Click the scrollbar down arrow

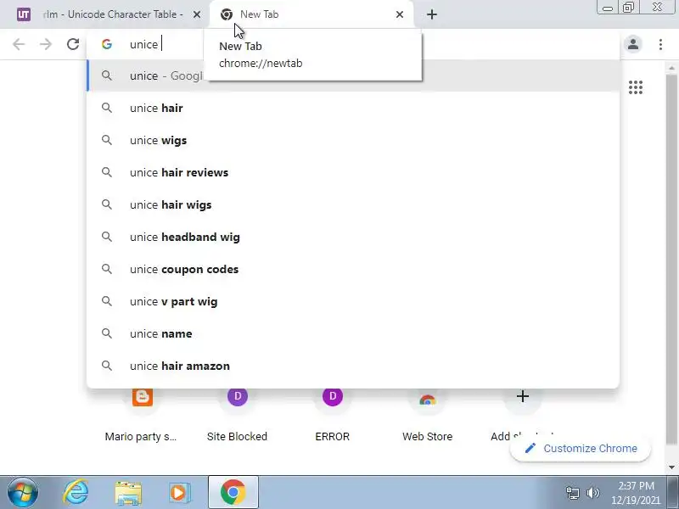pos(671,467)
